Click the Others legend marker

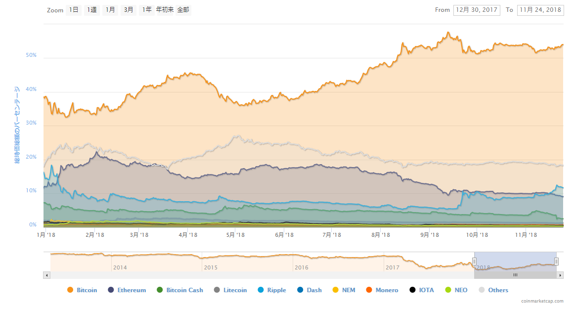(482, 290)
